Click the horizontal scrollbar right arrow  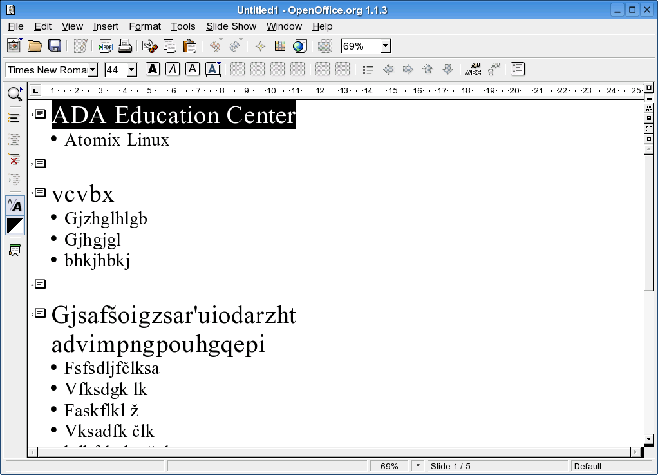tap(635, 452)
